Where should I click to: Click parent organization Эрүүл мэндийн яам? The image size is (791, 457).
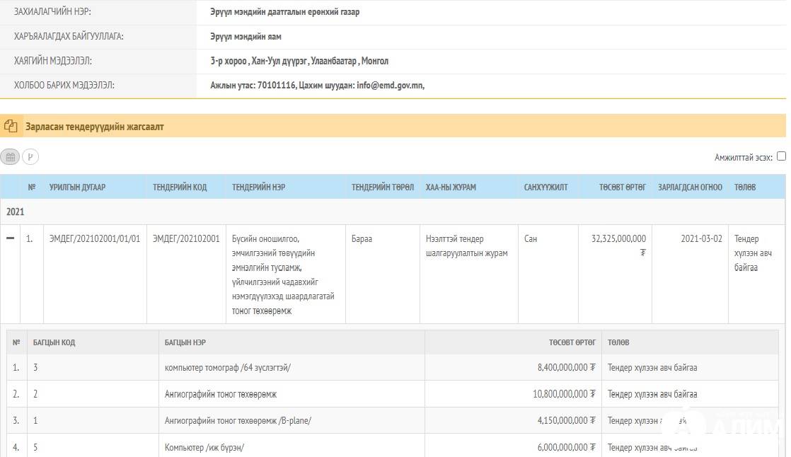click(x=246, y=36)
